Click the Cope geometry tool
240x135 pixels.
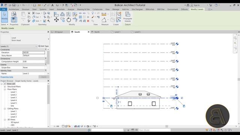point(36,13)
